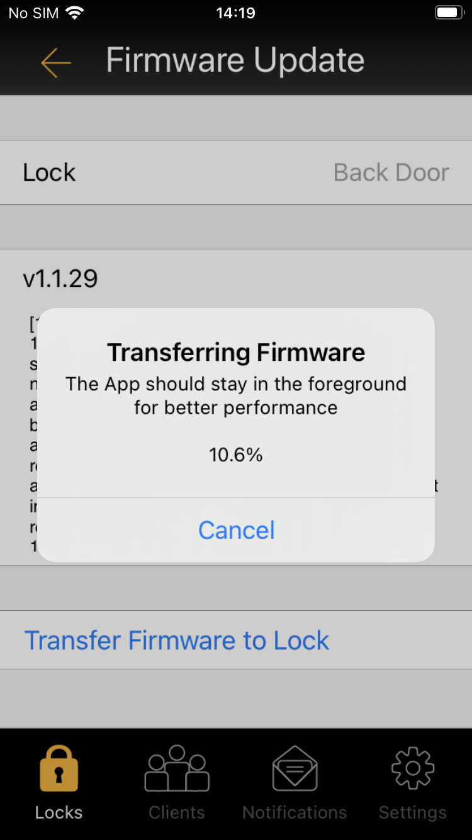This screenshot has height=840, width=472.
Task: Switch to the Settings tab label
Action: tap(413, 812)
